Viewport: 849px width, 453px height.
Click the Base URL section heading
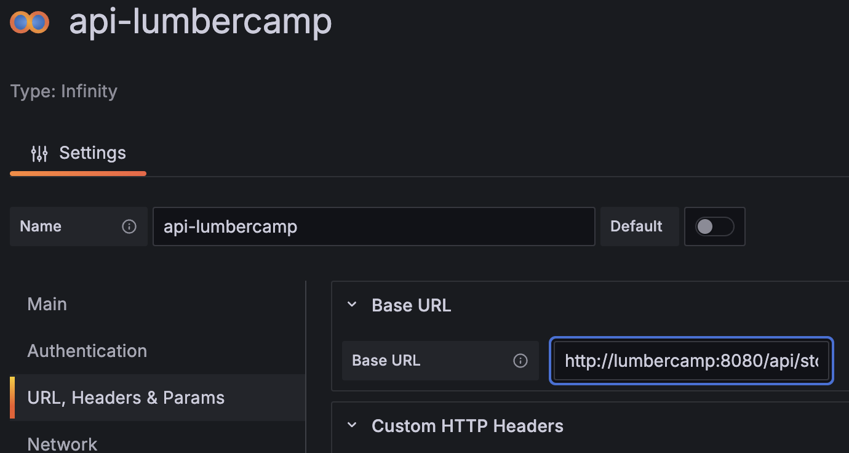click(412, 305)
